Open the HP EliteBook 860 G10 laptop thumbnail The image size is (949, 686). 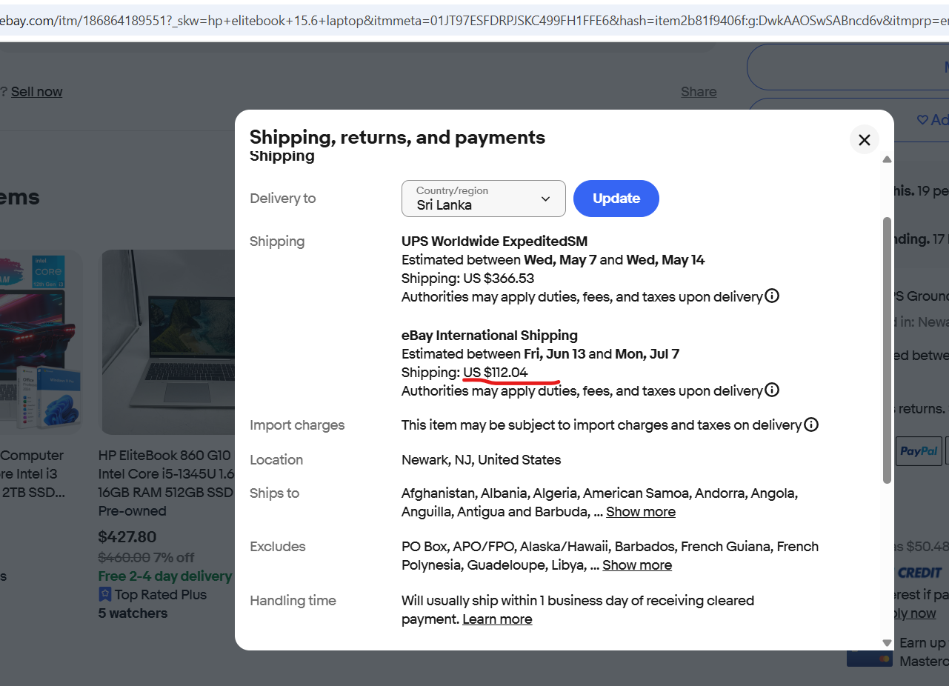coord(168,342)
